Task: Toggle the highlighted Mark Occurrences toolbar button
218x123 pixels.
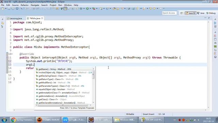Action: click(x=65, y=9)
